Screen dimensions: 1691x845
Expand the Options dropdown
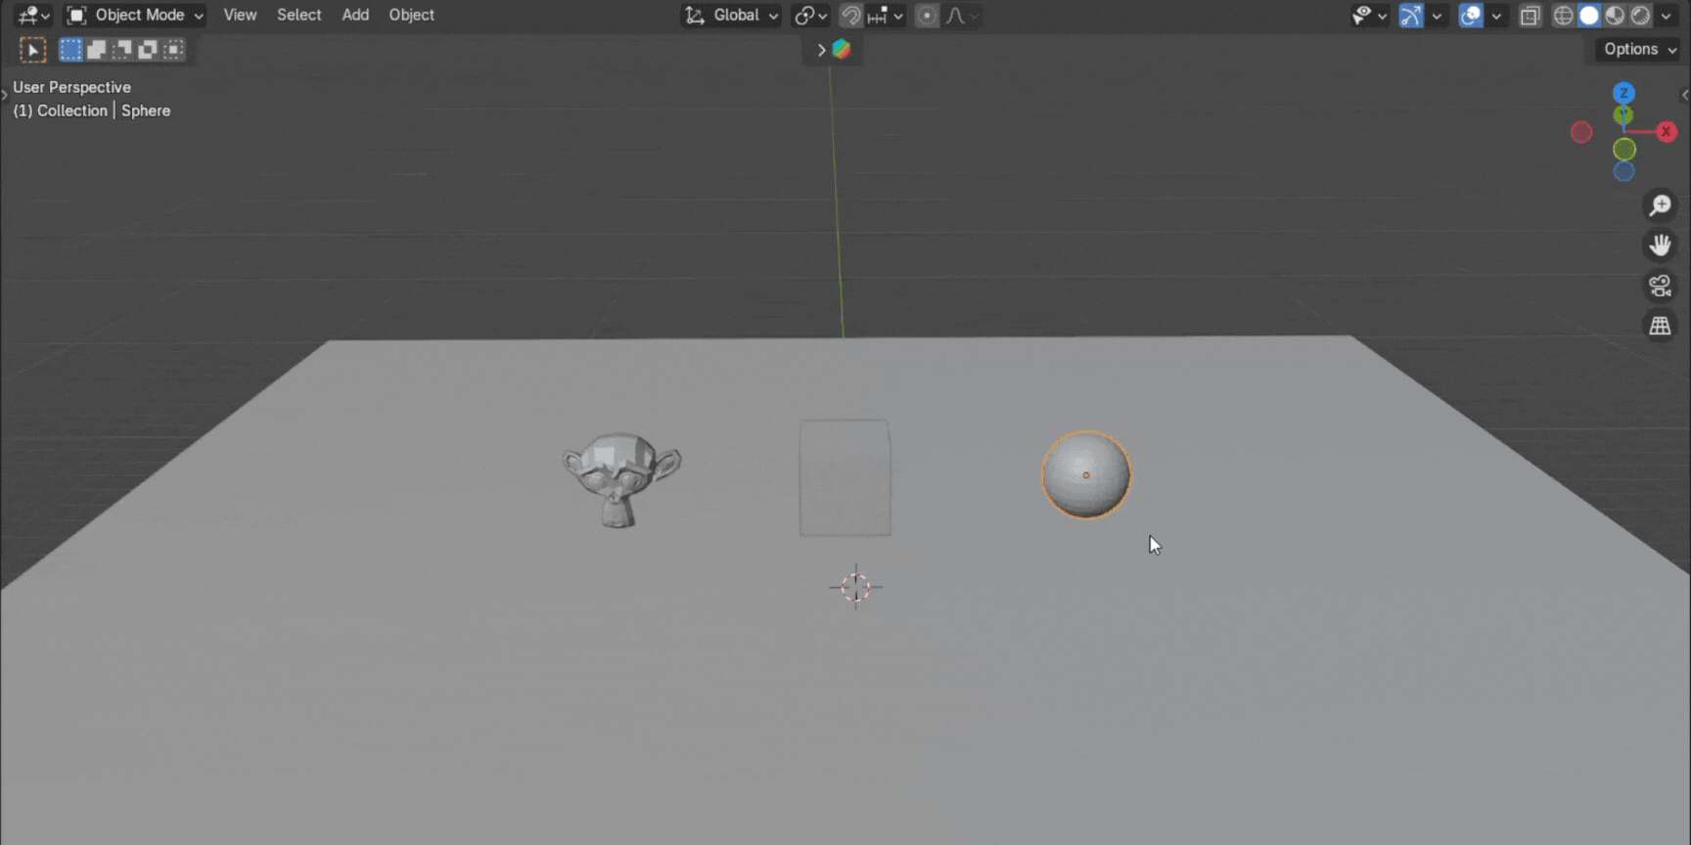pos(1639,49)
